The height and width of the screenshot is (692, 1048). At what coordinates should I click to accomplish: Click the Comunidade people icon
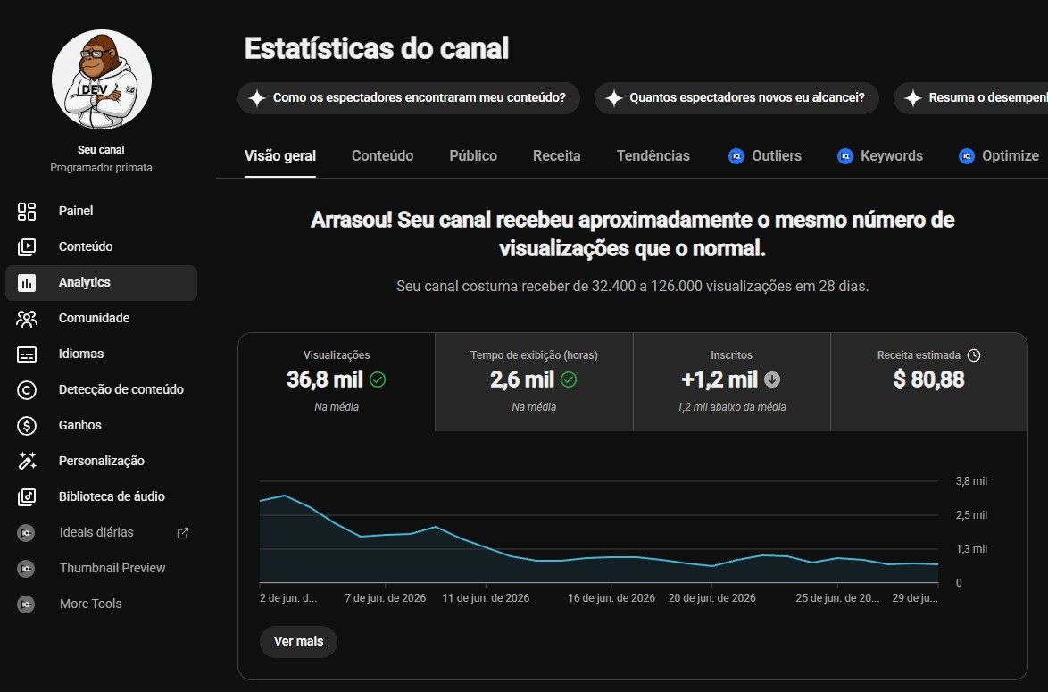[27, 318]
